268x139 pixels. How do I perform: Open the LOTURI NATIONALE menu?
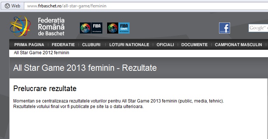(129, 45)
